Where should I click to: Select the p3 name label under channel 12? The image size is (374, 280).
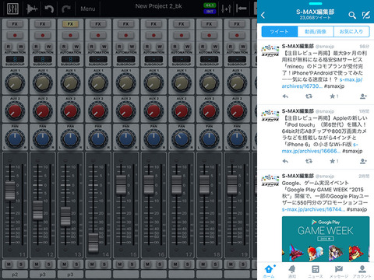click(43, 275)
